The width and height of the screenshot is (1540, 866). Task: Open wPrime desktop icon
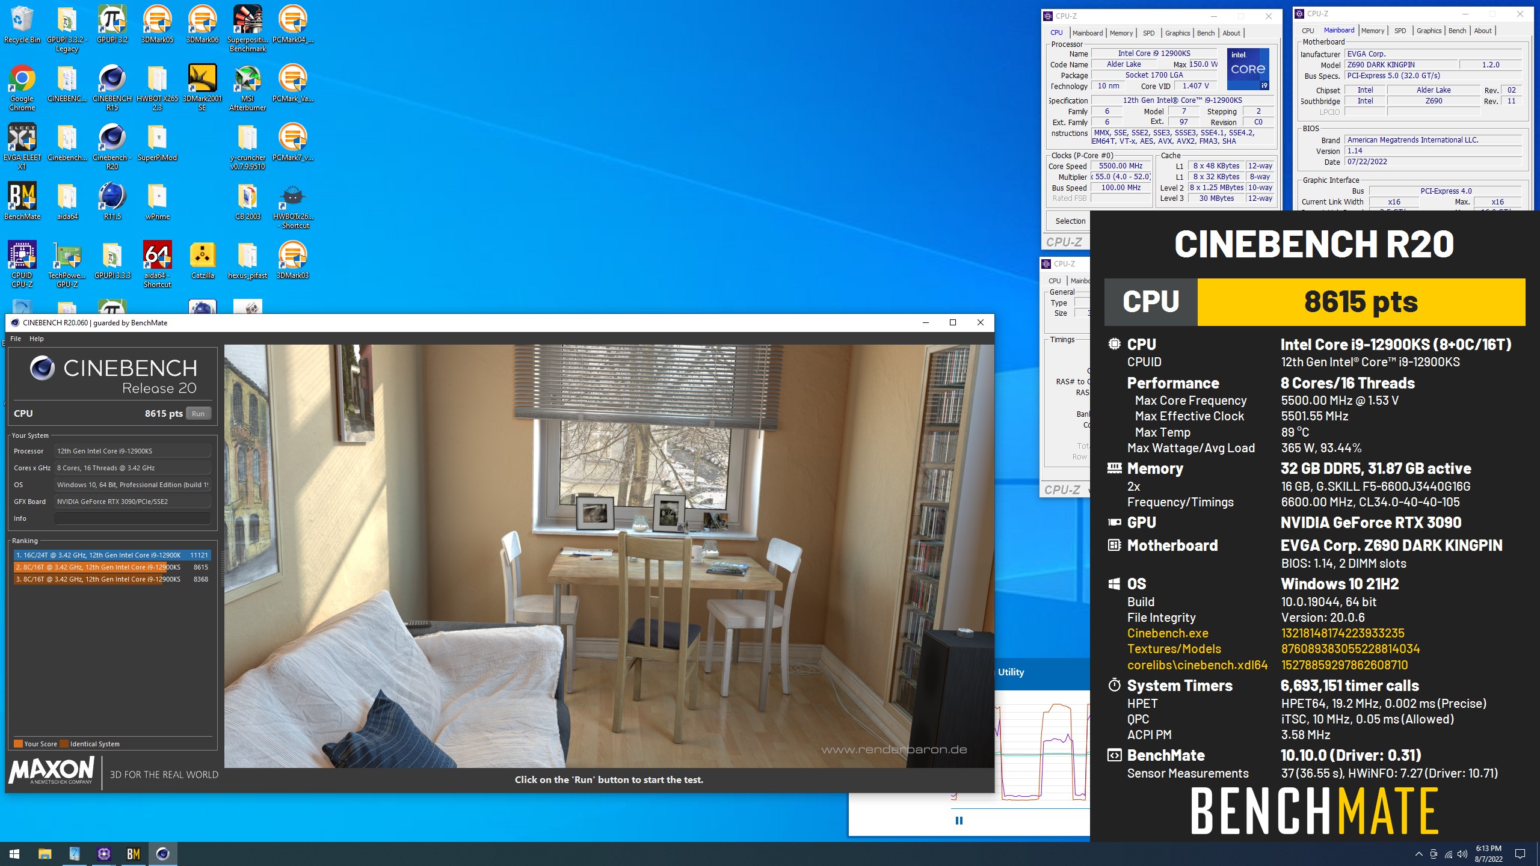tap(157, 201)
